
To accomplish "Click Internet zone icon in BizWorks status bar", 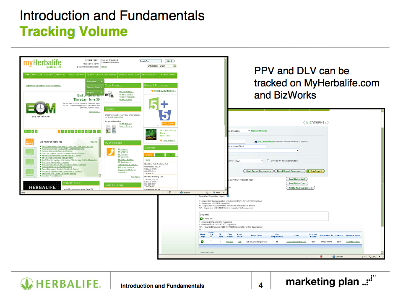I will coord(334,257).
